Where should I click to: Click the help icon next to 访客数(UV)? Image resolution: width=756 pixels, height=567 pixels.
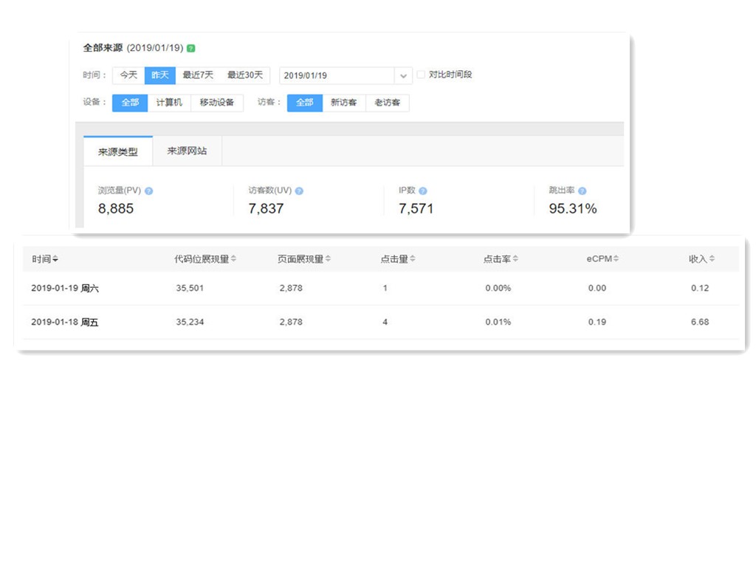299,190
